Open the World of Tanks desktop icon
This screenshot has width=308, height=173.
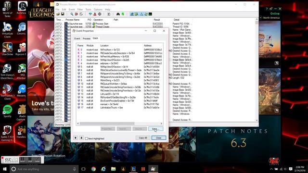point(8,10)
